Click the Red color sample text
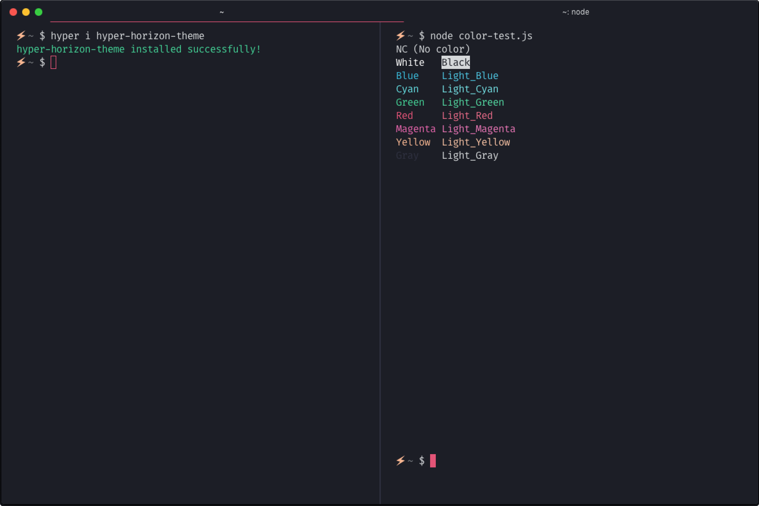Image resolution: width=759 pixels, height=506 pixels. pyautogui.click(x=404, y=115)
